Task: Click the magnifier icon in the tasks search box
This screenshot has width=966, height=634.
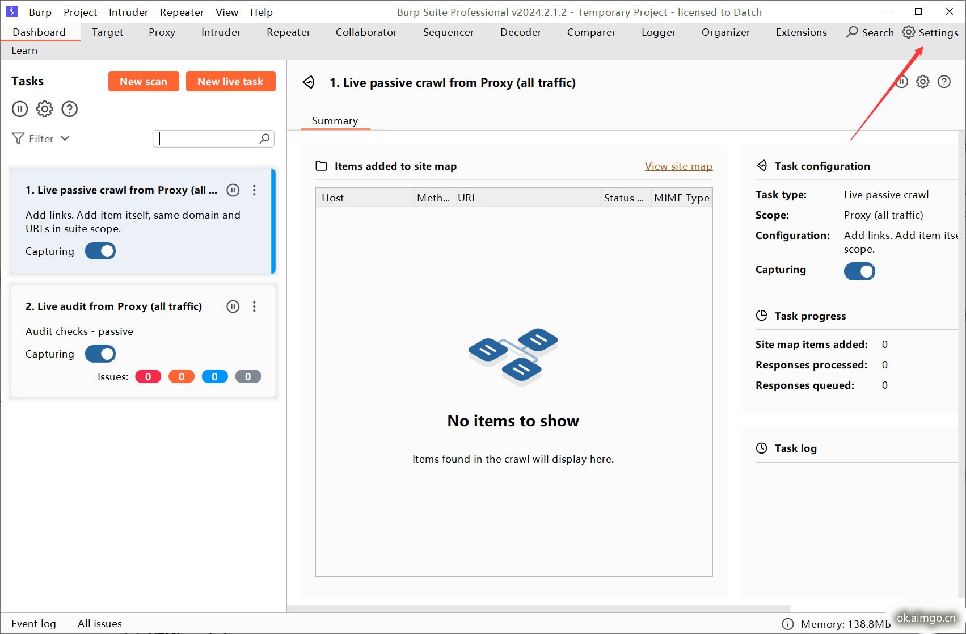Action: click(x=264, y=138)
